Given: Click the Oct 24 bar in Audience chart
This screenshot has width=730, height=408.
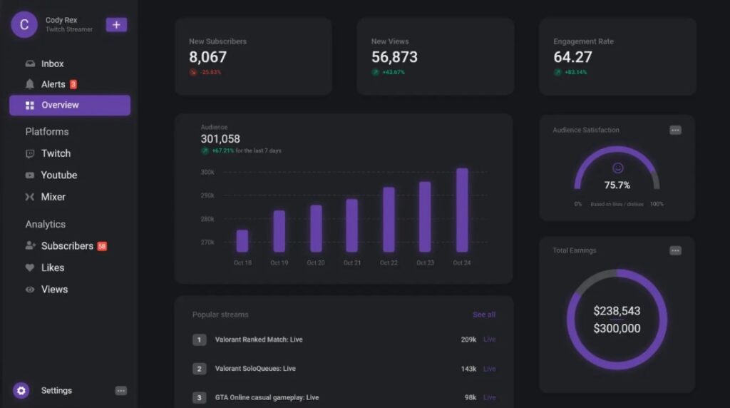Looking at the screenshot, I should 462,210.
